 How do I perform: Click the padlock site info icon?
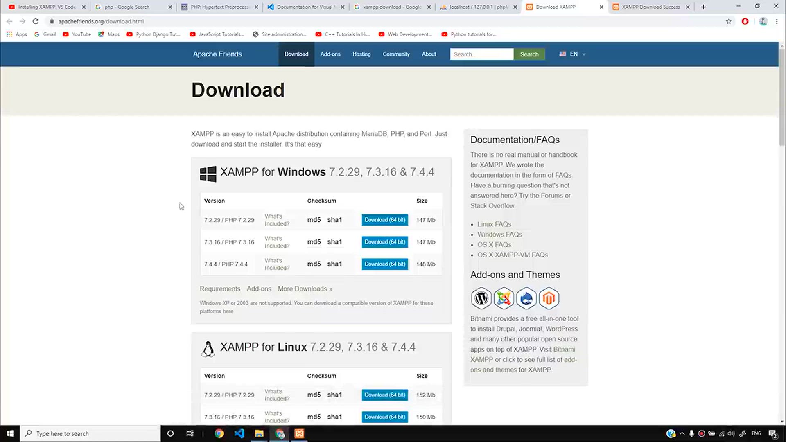[x=52, y=21]
